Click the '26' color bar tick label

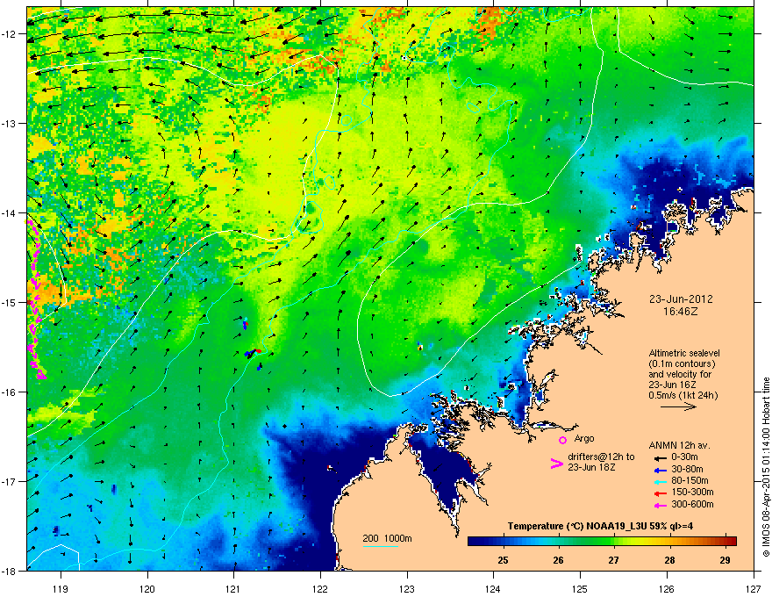[558, 560]
